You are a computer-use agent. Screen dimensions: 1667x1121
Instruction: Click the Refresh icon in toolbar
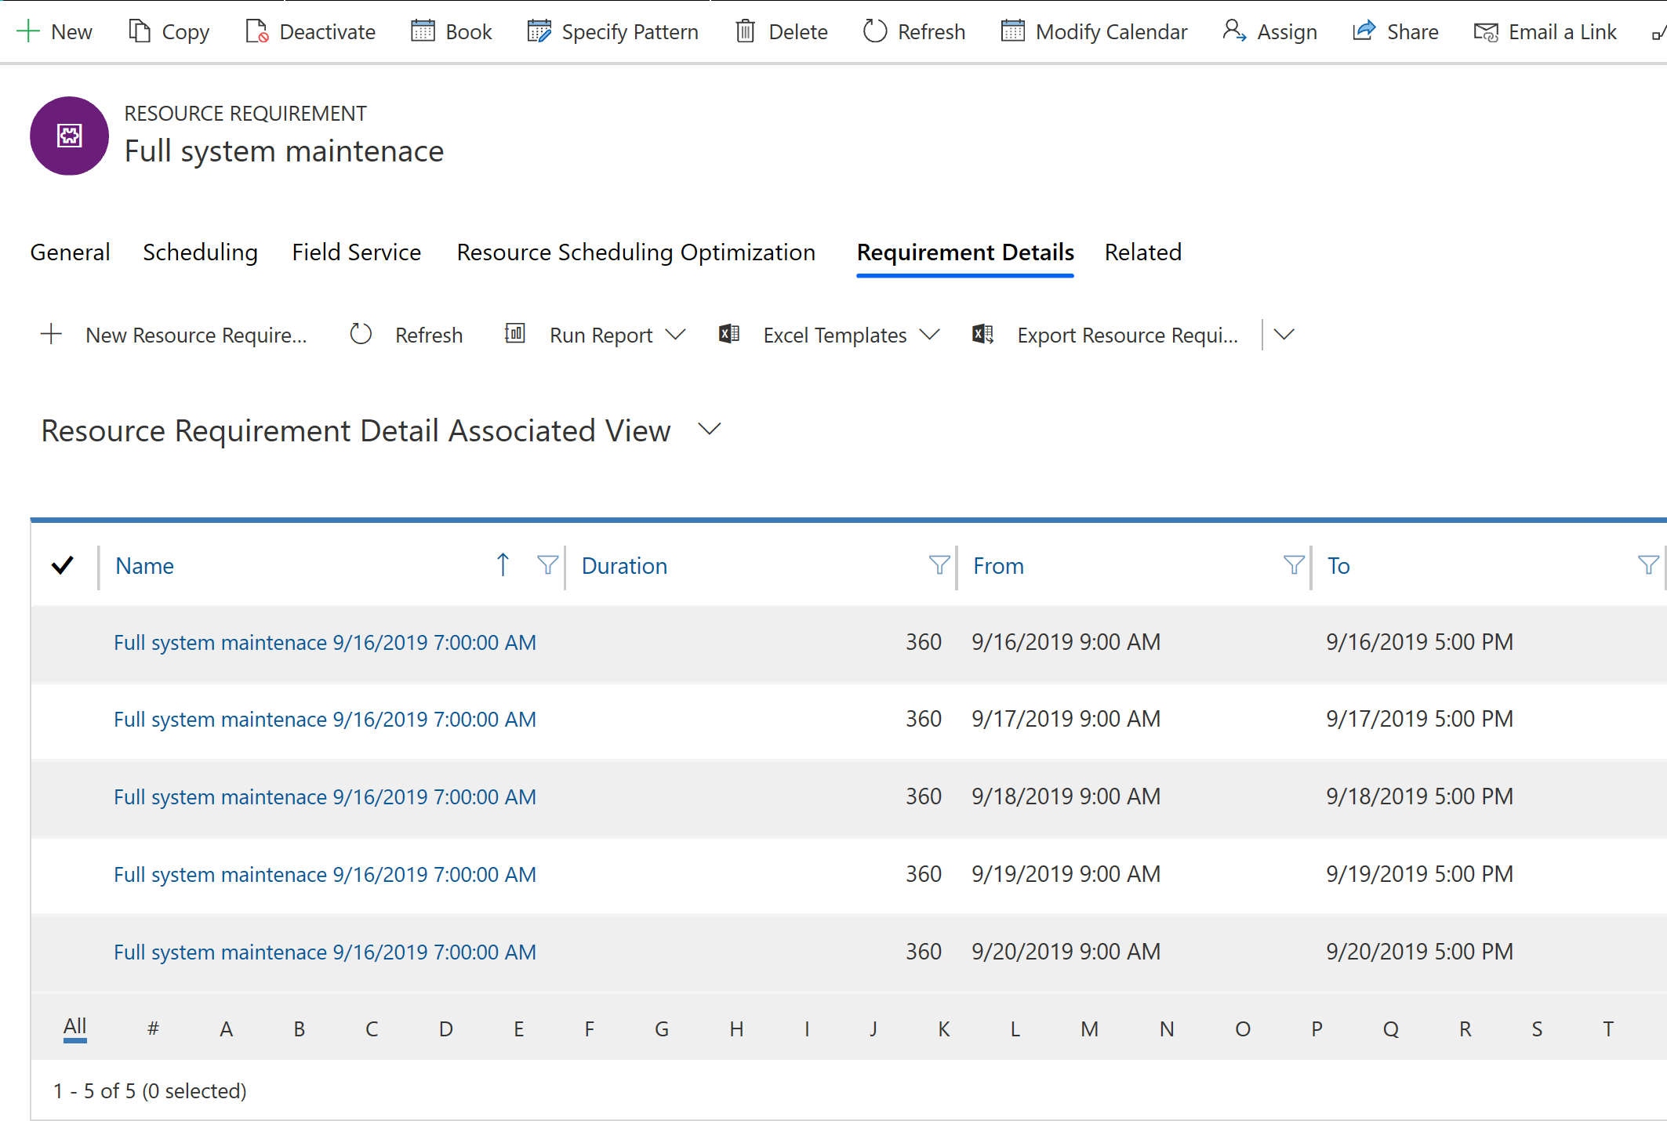873,32
